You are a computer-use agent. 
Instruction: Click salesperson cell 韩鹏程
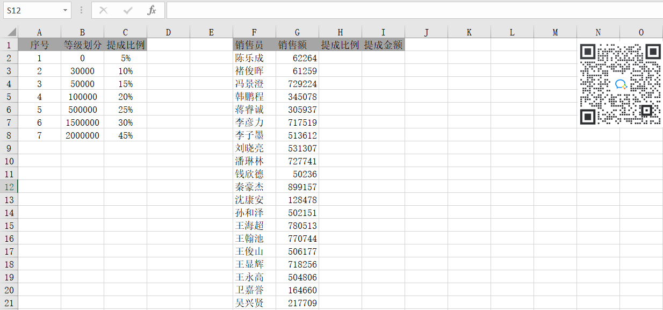[x=254, y=97]
